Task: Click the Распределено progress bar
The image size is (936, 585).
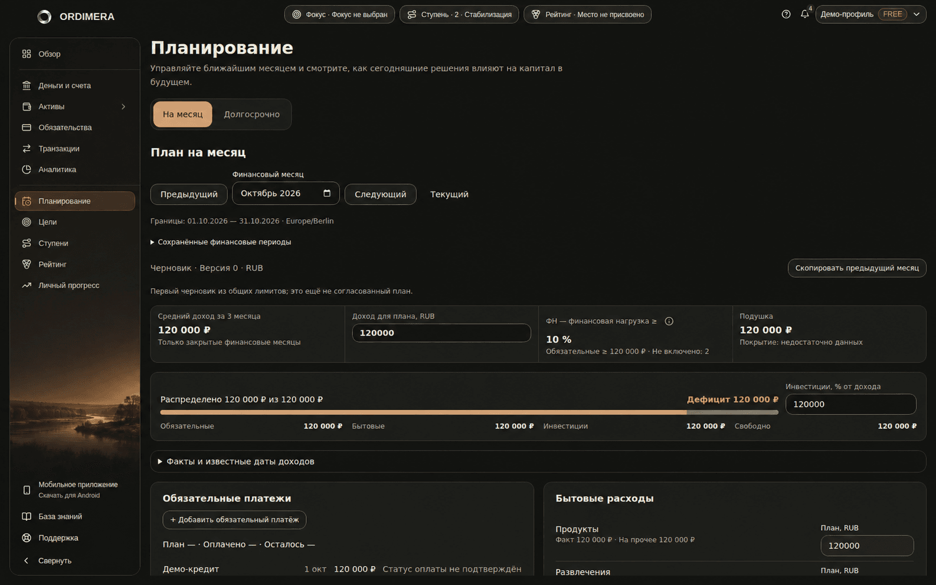Action: 469,412
